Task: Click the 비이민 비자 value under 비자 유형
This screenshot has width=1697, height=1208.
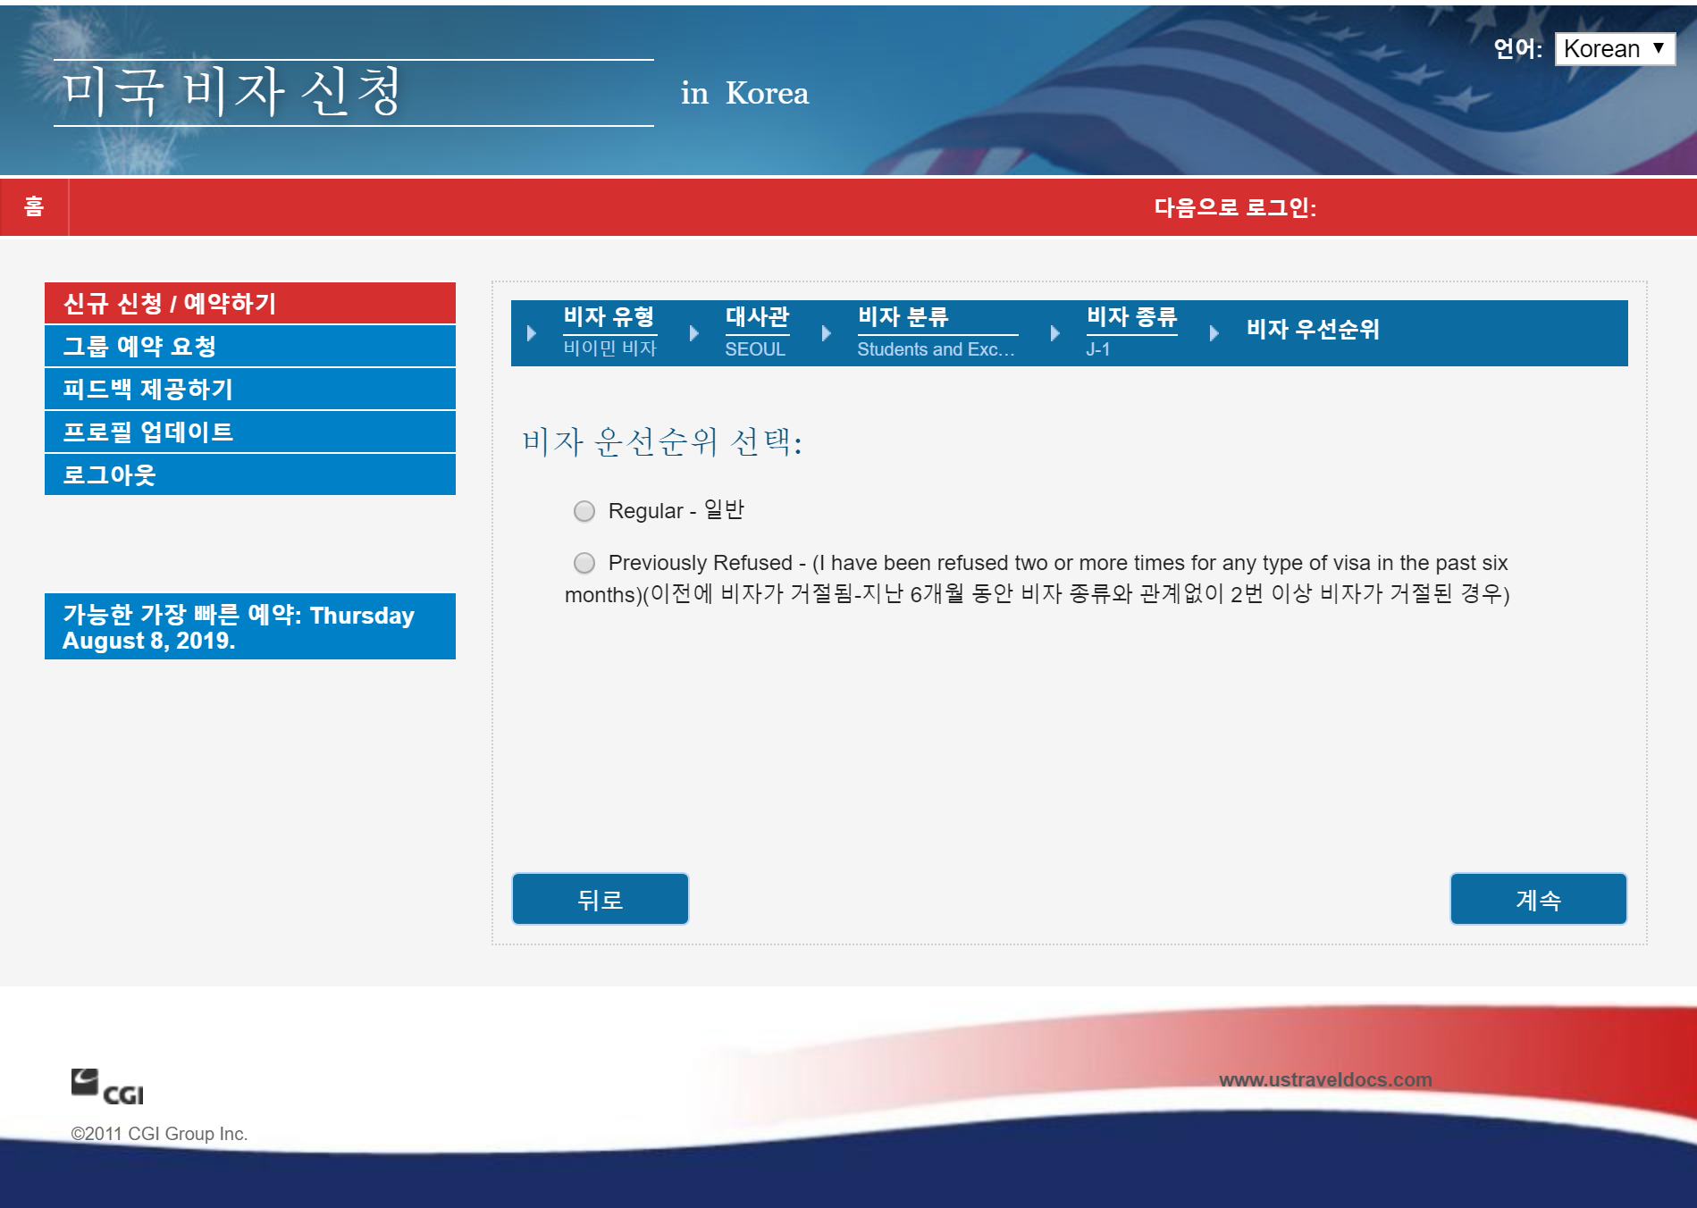Action: click(x=609, y=348)
